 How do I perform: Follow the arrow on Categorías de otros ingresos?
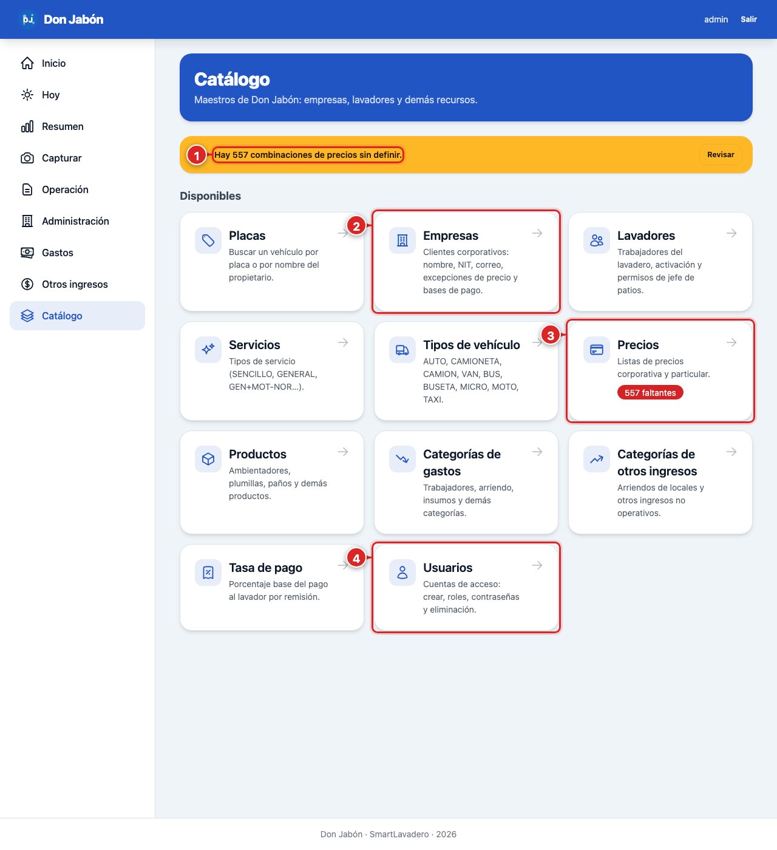(731, 452)
